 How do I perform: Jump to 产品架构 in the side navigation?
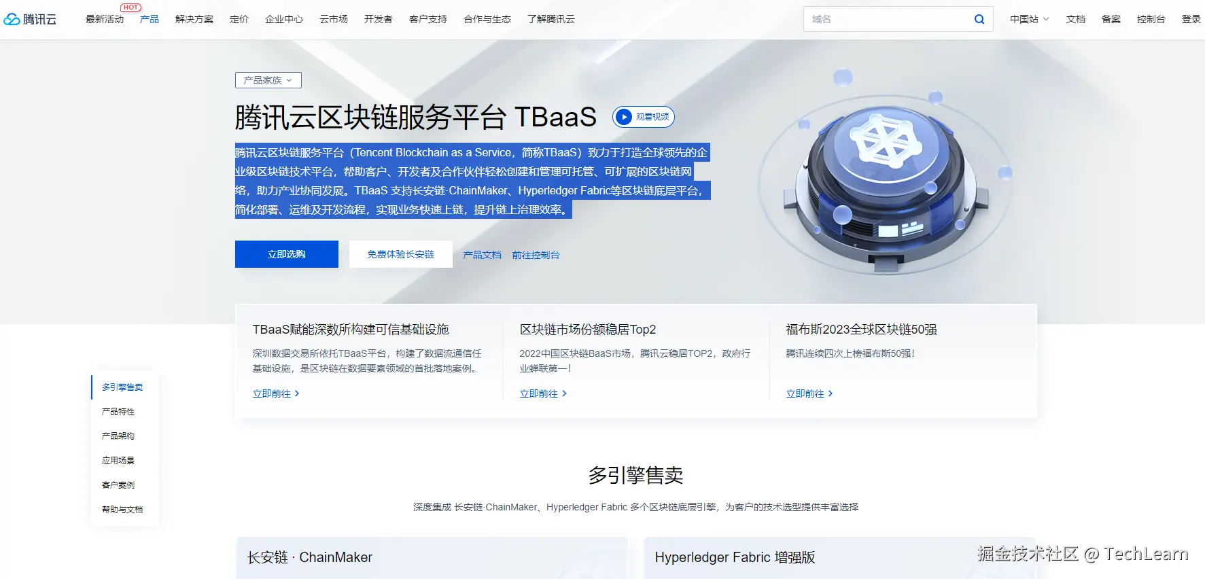118,436
